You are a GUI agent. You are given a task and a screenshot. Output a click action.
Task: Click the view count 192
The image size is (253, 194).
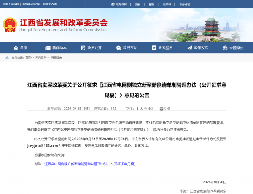(113, 109)
